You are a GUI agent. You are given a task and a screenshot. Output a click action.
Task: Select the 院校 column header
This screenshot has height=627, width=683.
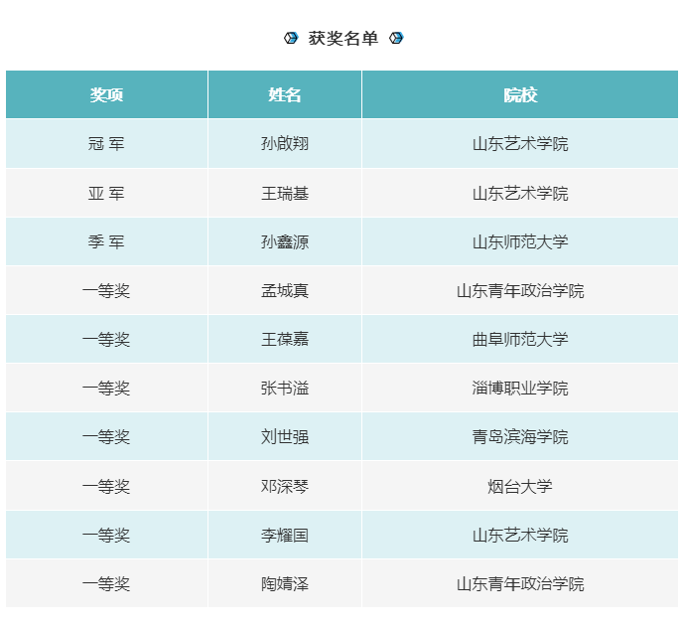point(520,94)
